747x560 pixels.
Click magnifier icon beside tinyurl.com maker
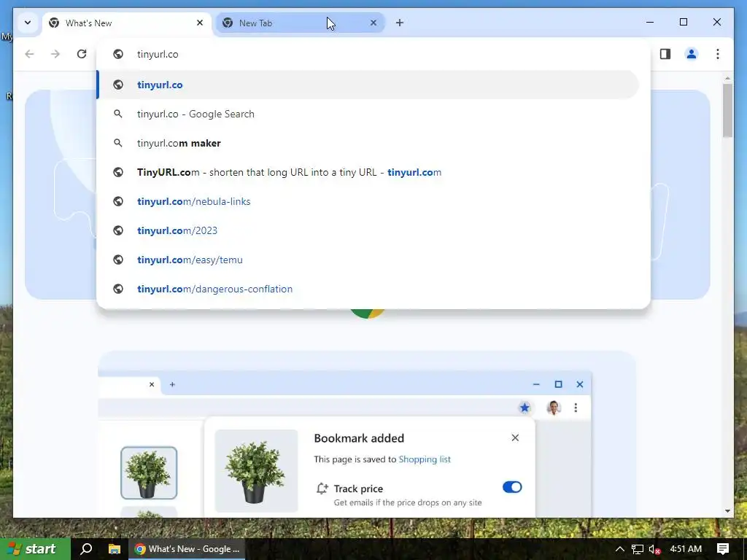coord(118,143)
